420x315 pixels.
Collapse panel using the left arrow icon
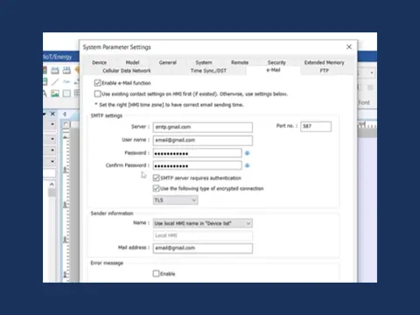[65, 114]
